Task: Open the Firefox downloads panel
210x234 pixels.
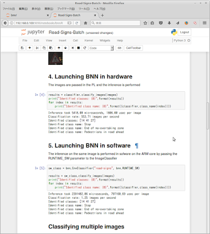Action: (x=169, y=23)
